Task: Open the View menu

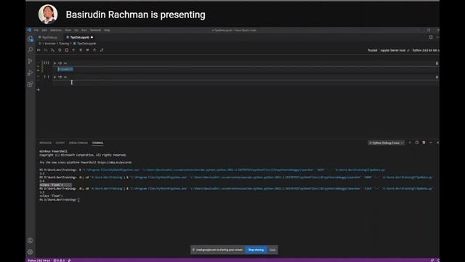Action: point(68,31)
